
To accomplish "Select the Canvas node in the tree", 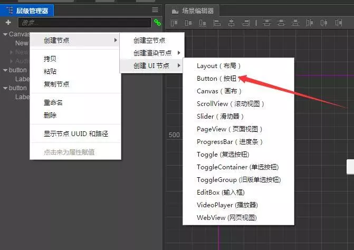I will (x=19, y=34).
